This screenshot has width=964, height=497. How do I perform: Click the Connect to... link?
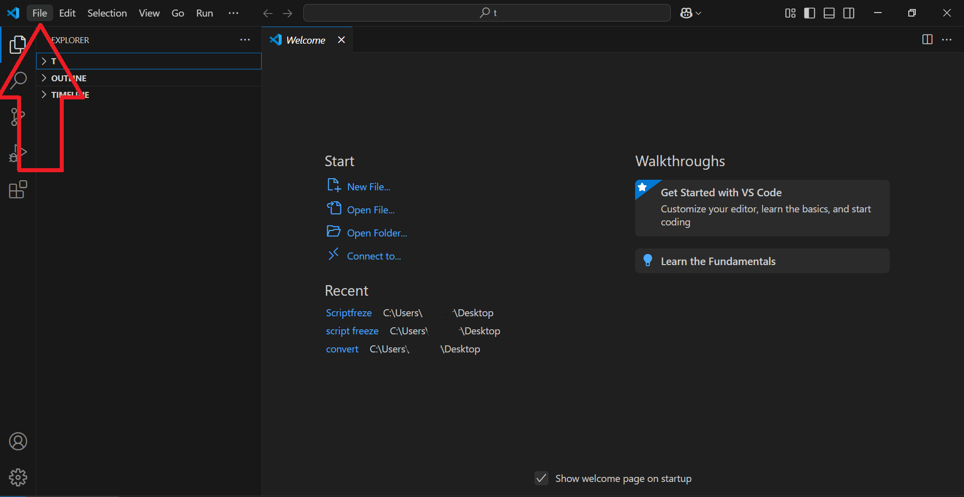374,256
